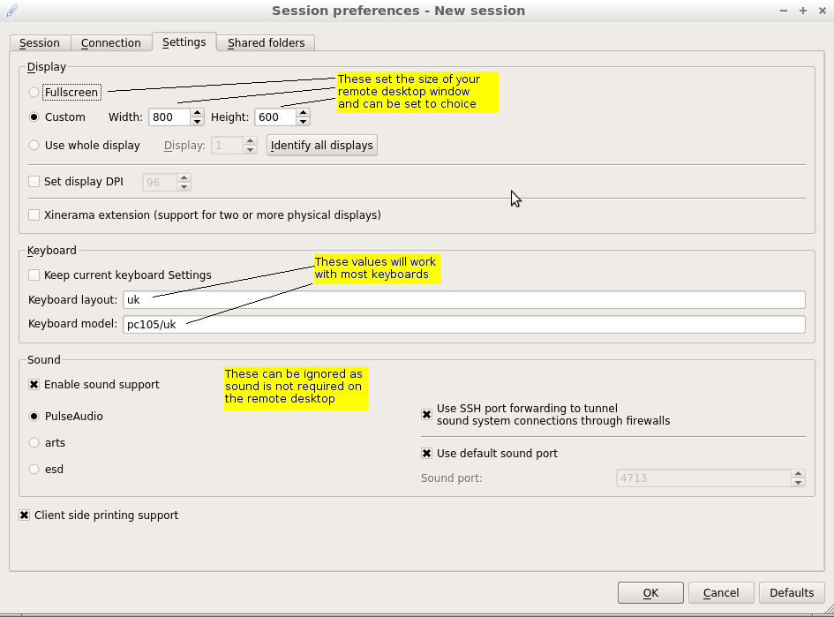Click the Keyboard layout text field
834x617 pixels.
tap(464, 300)
